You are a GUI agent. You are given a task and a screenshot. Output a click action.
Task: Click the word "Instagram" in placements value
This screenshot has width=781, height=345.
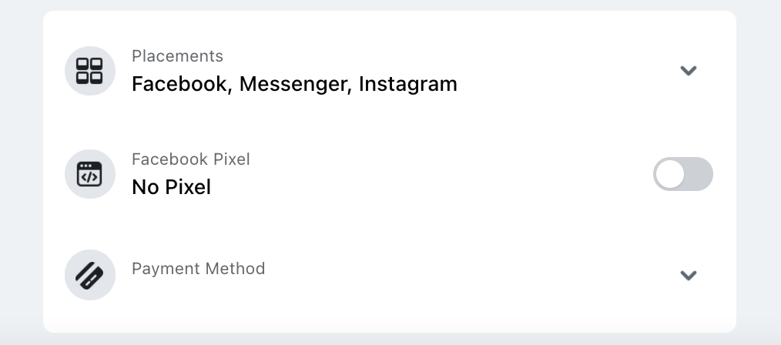tap(407, 83)
